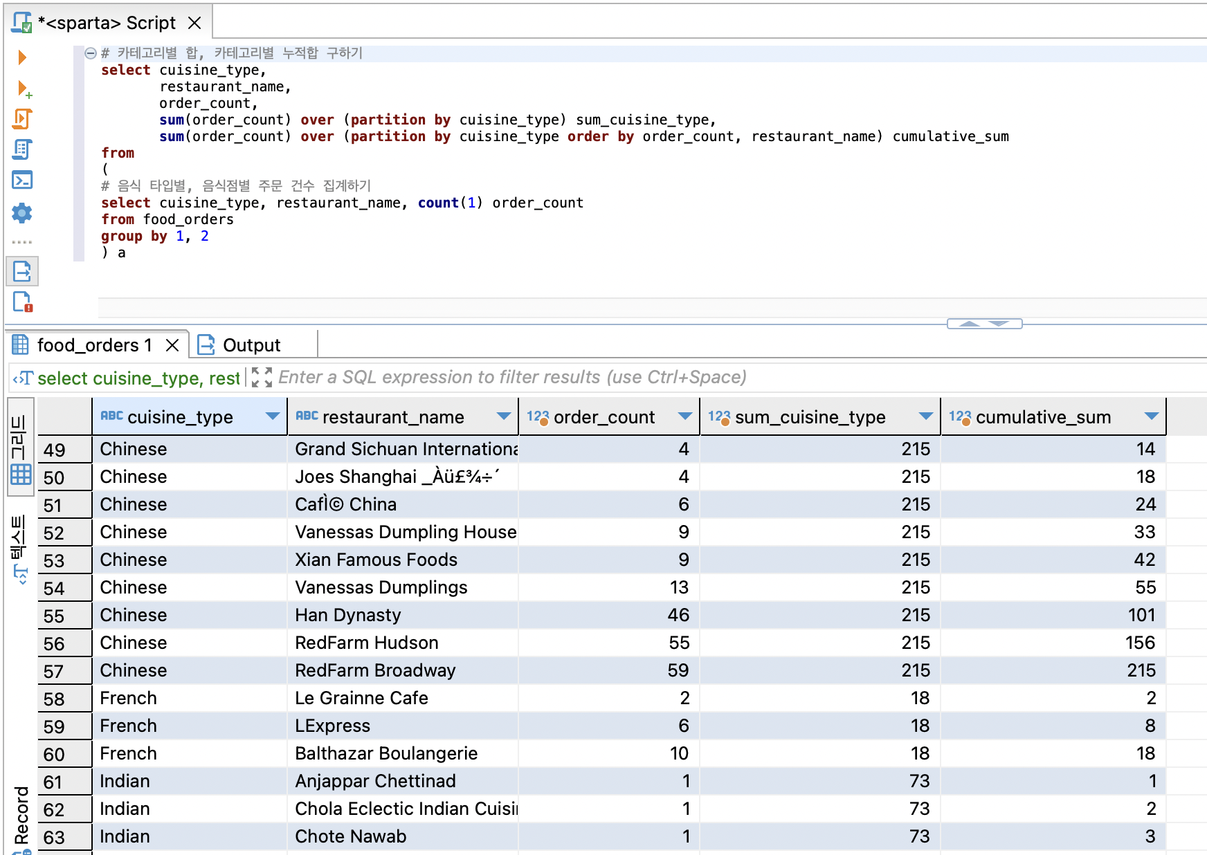1207x855 pixels.
Task: Open the explain execution plan icon
Action: click(22, 149)
